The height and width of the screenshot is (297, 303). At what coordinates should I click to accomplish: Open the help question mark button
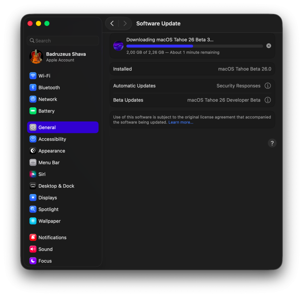pos(272,143)
